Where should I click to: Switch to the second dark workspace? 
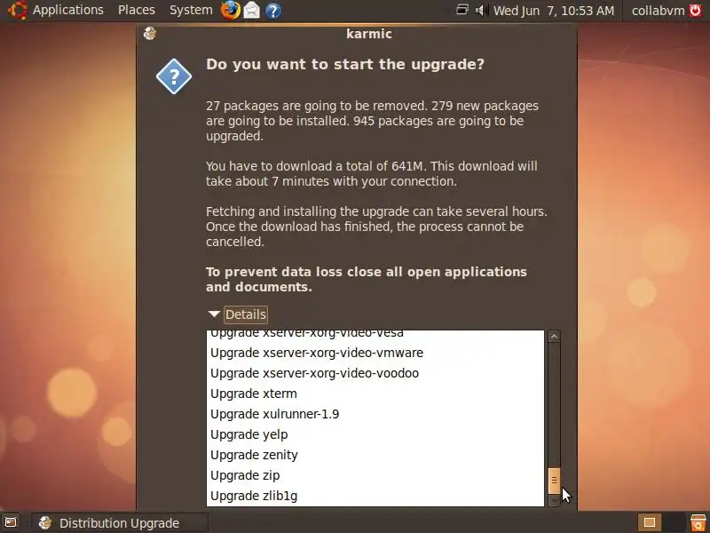(674, 522)
